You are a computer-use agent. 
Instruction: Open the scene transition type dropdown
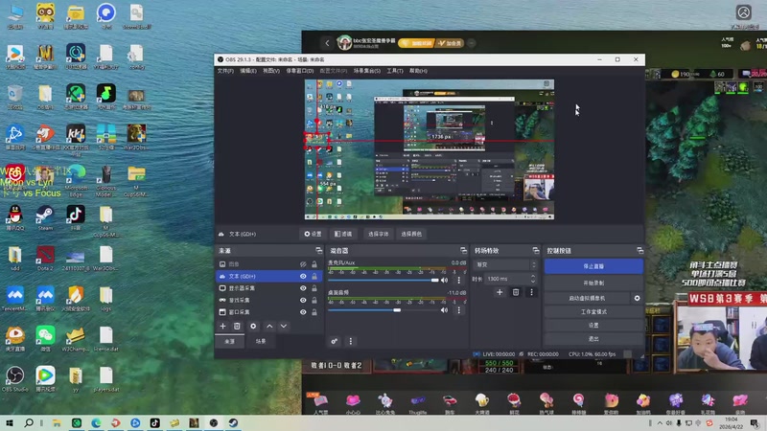click(505, 264)
